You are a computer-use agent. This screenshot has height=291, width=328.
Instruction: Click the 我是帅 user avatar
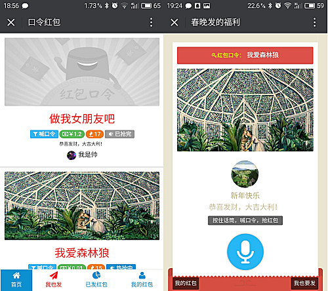click(72, 155)
